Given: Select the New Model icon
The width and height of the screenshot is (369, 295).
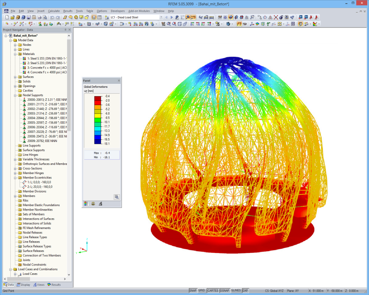Looking at the screenshot, I should tap(7, 17).
